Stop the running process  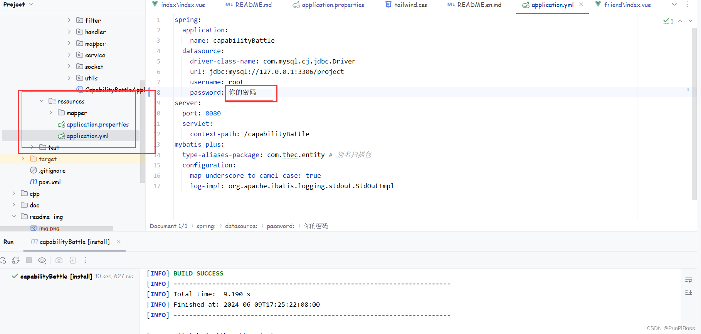coord(29,260)
